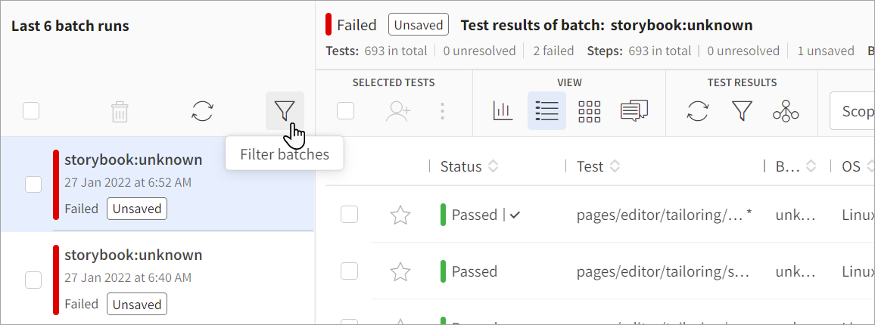This screenshot has height=325, width=875.
Task: Click the delete batches trash icon
Action: point(120,112)
